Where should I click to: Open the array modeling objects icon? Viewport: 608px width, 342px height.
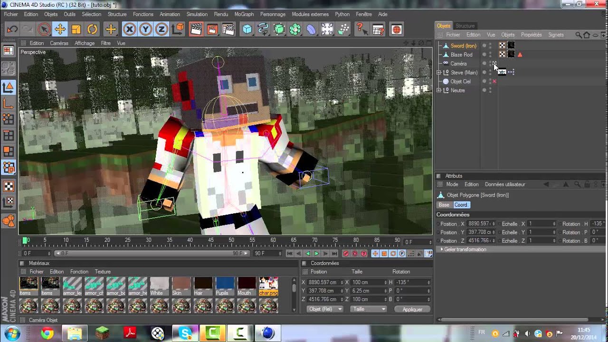pos(295,29)
